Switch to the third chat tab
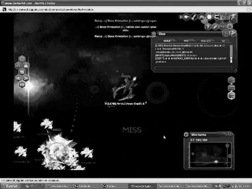Image resolution: width=252 pixels, height=189 pixels. tap(206, 41)
